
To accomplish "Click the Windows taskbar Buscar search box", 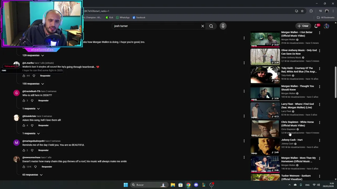I will tap(149, 185).
